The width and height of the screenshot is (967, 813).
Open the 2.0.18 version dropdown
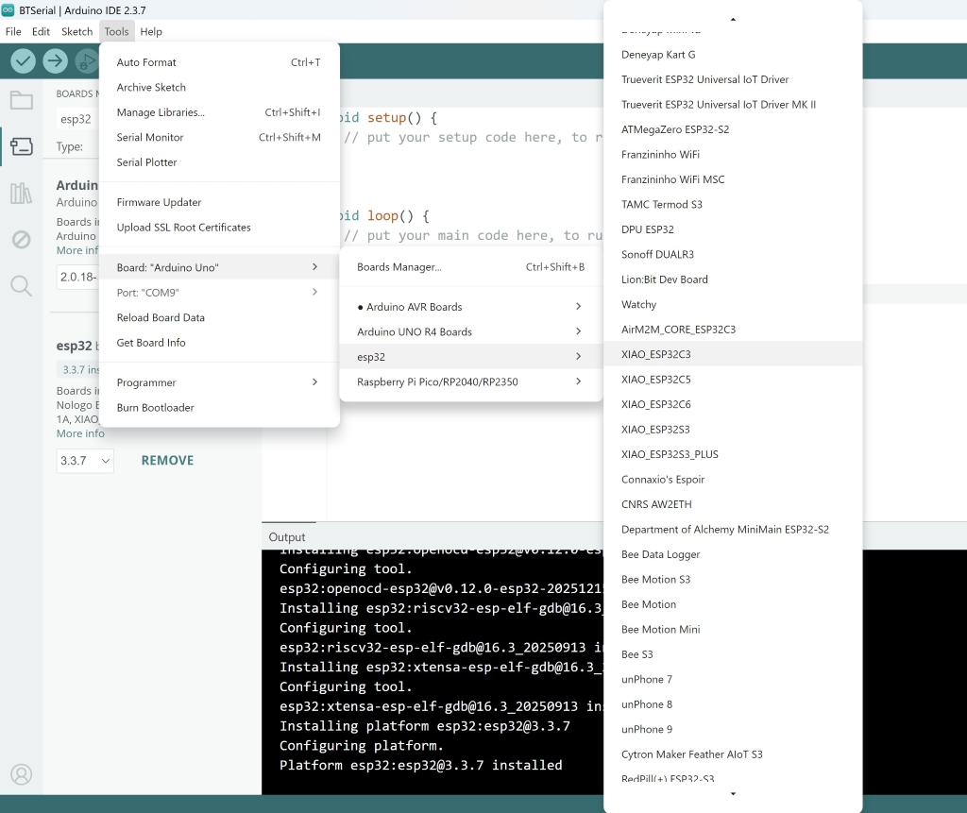coord(77,277)
